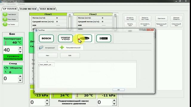Click the input field under -11 kPa
The image size is (191, 107).
105,102
